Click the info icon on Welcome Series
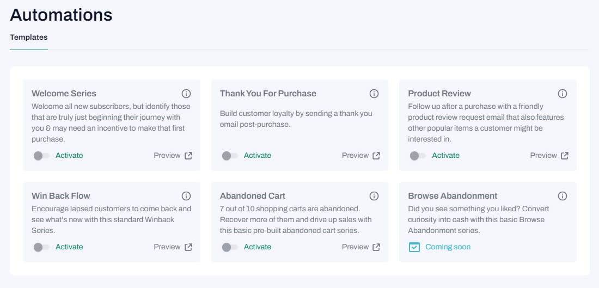 click(186, 94)
